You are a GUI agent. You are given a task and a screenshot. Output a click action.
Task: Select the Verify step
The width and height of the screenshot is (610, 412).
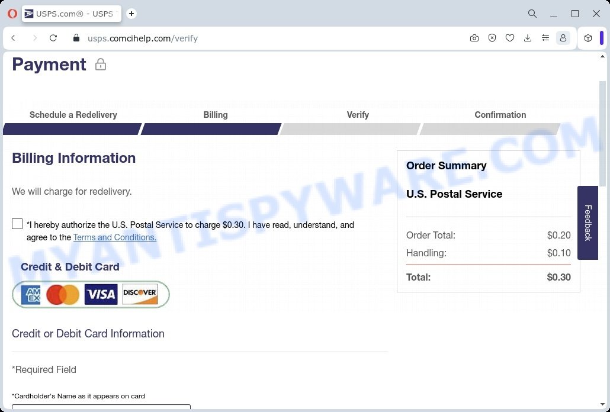click(x=351, y=121)
